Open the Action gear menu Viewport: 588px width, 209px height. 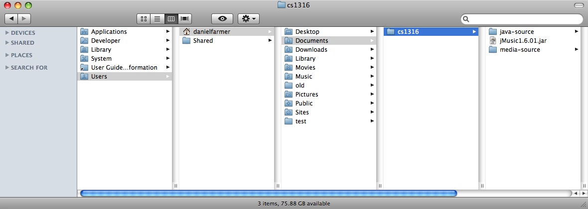click(x=248, y=18)
